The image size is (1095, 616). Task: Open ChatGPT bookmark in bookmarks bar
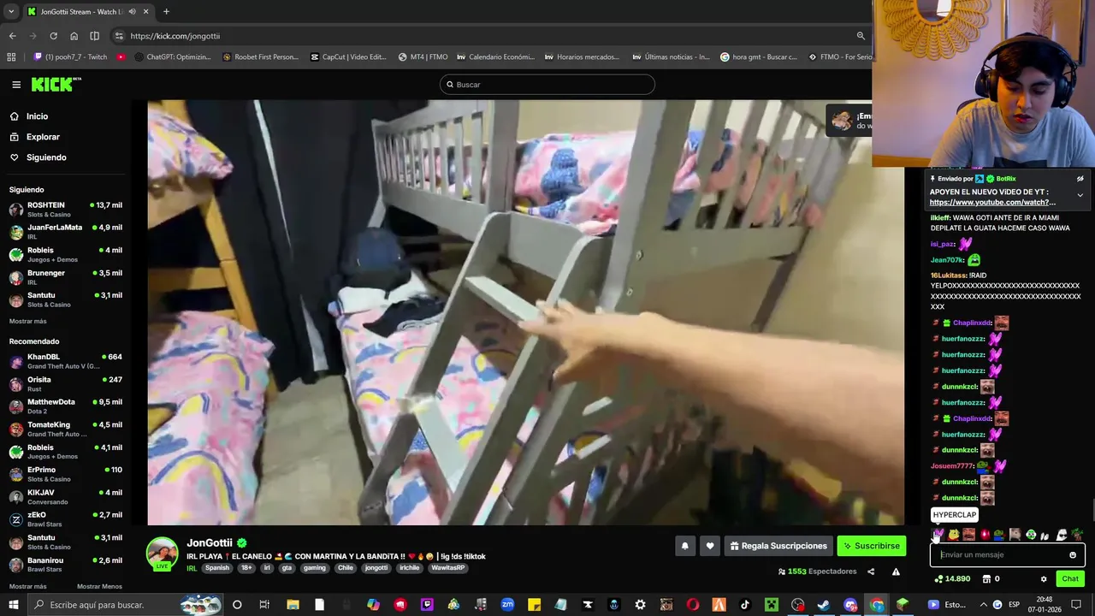pyautogui.click(x=171, y=57)
